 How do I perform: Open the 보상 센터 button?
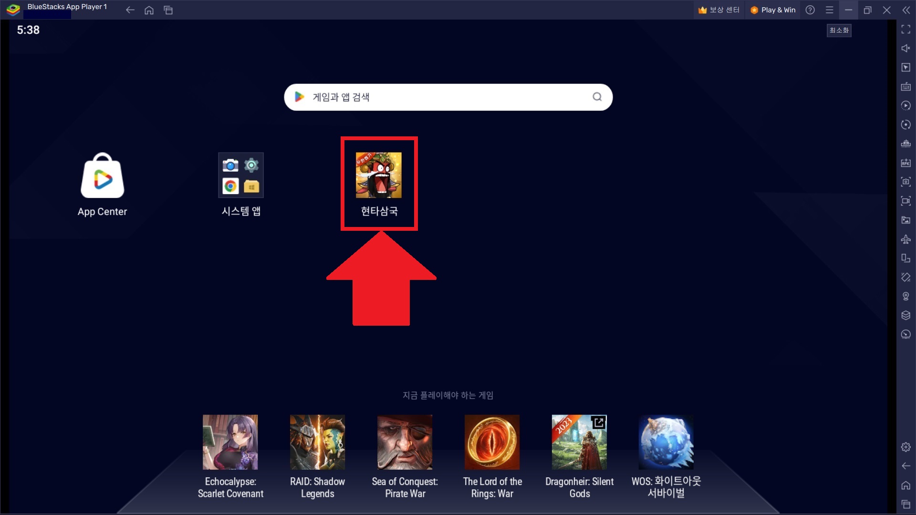point(718,10)
